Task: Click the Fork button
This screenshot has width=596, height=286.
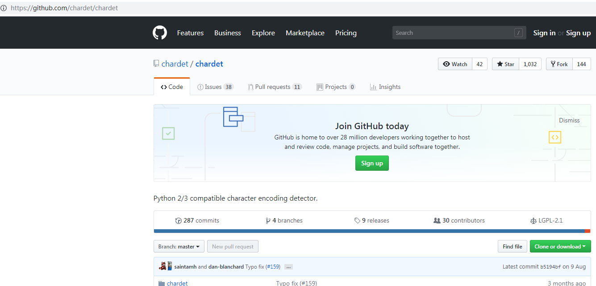Action: point(559,64)
